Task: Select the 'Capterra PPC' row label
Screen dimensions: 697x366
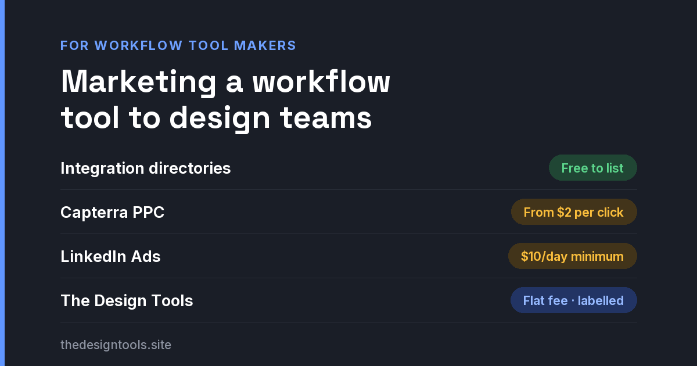Action: (x=113, y=213)
